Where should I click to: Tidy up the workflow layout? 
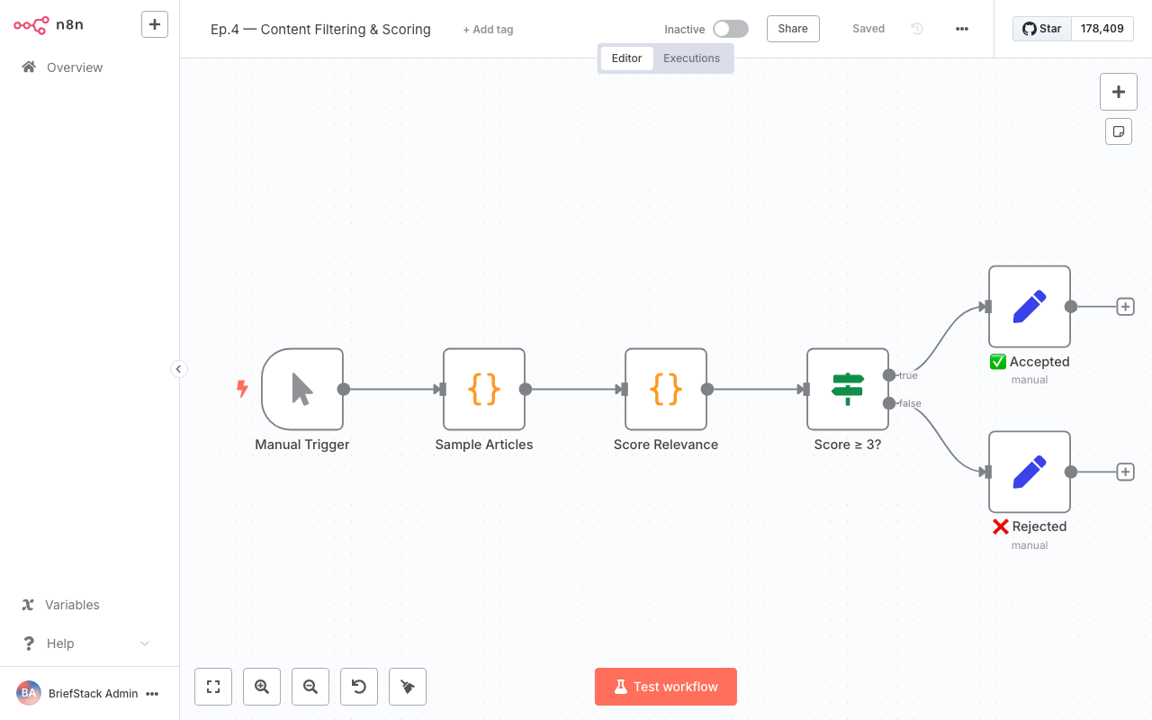click(408, 686)
